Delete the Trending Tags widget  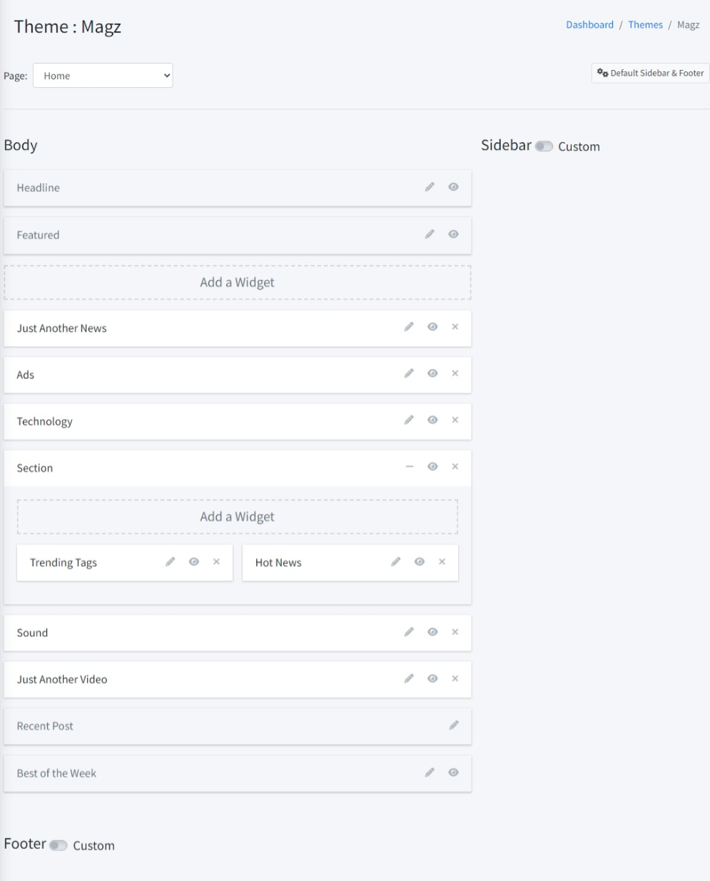point(216,562)
